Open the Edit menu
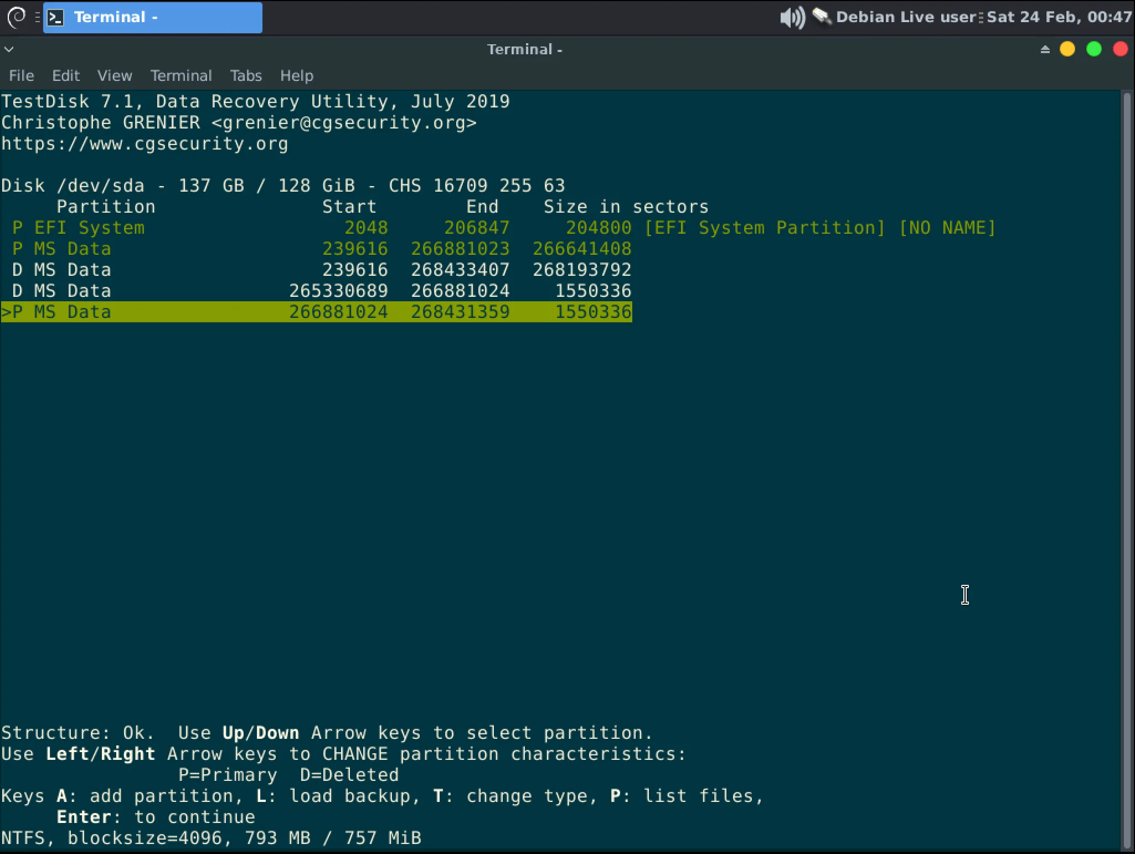Screen dimensions: 1135x854 [x=65, y=76]
